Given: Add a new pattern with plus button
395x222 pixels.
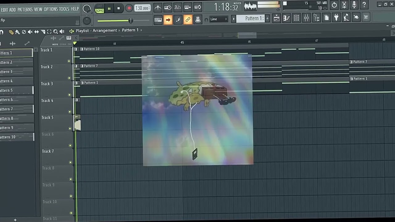Looking at the screenshot, I should click(x=267, y=18).
